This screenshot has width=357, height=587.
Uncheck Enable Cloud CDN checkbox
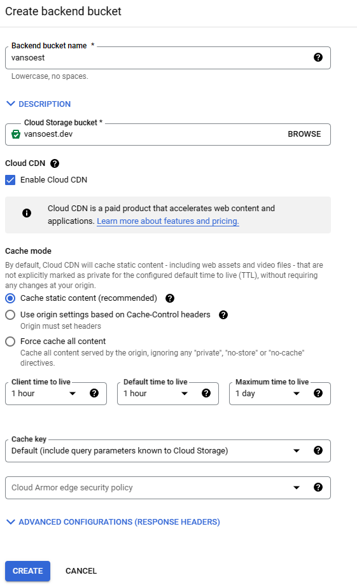pyautogui.click(x=10, y=180)
